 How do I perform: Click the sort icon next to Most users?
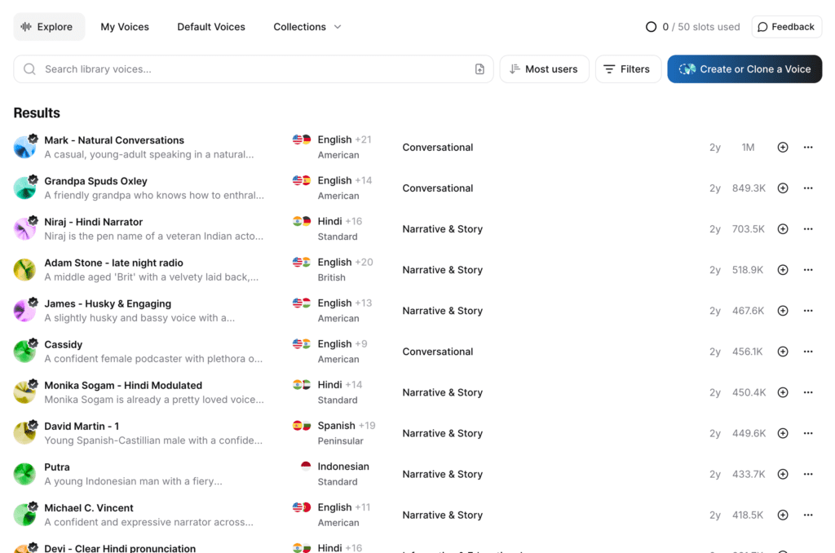[x=516, y=69]
